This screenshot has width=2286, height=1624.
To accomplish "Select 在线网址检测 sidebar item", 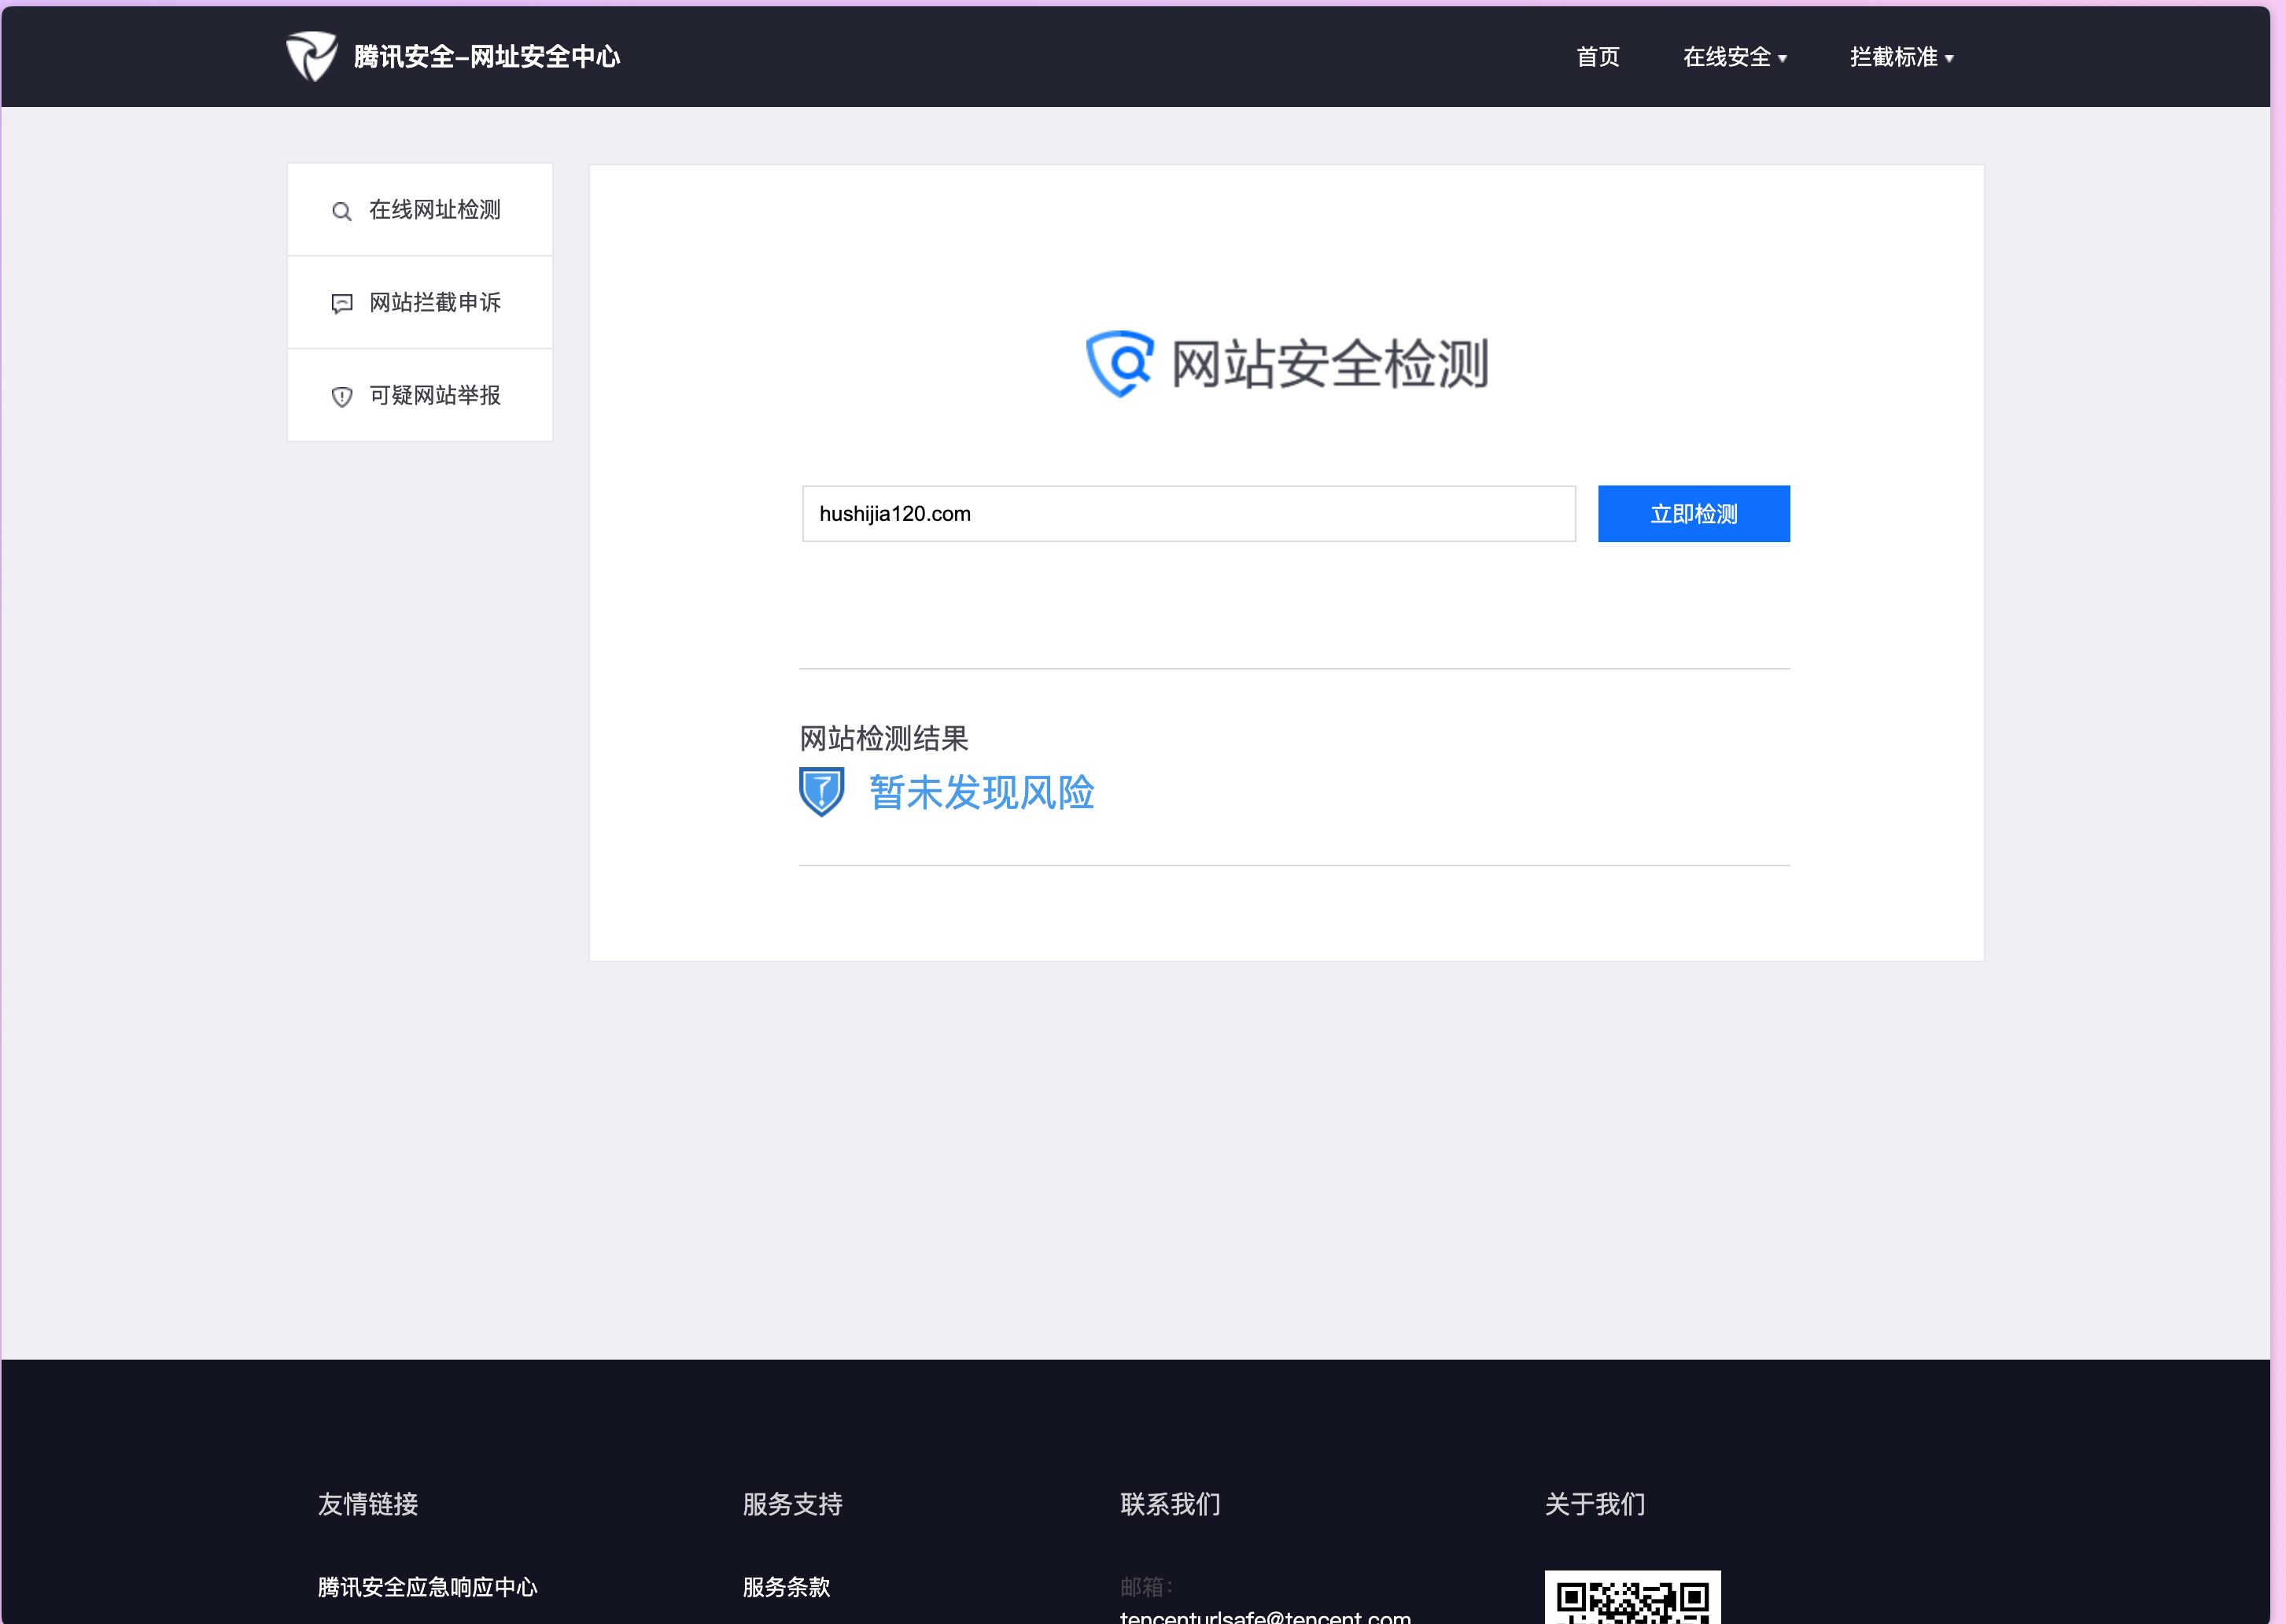I will pos(435,210).
